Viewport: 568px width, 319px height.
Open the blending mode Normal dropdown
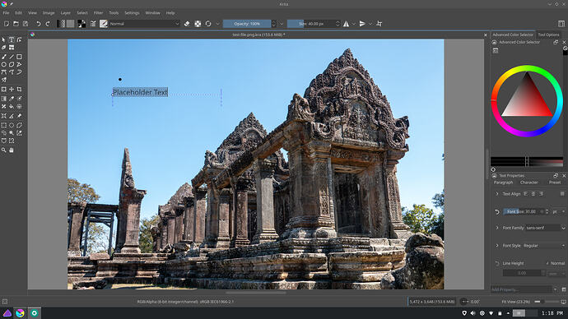coord(145,24)
